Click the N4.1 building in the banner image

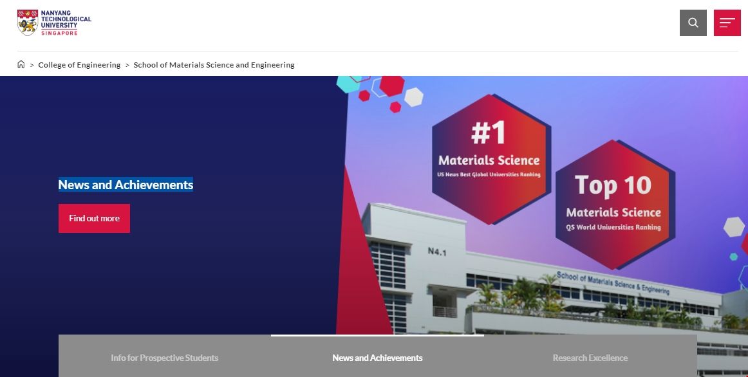[x=438, y=251]
